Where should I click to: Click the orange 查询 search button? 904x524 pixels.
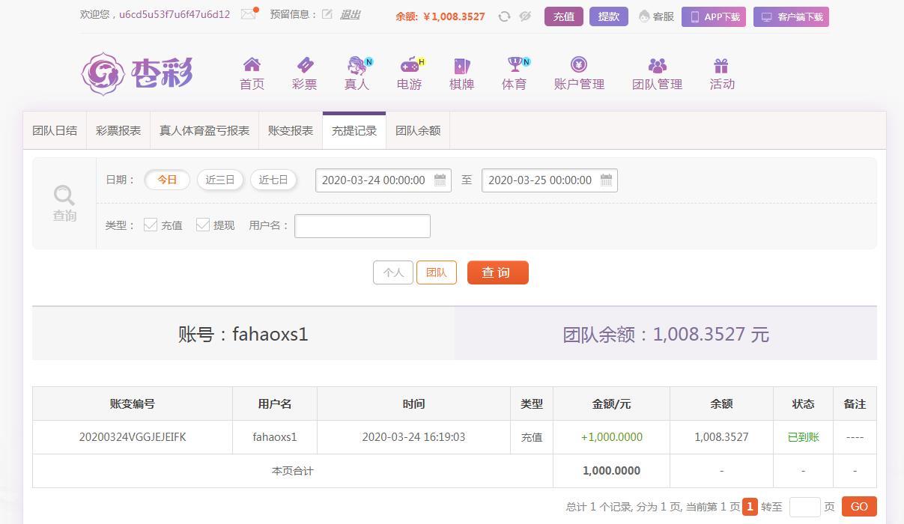497,272
